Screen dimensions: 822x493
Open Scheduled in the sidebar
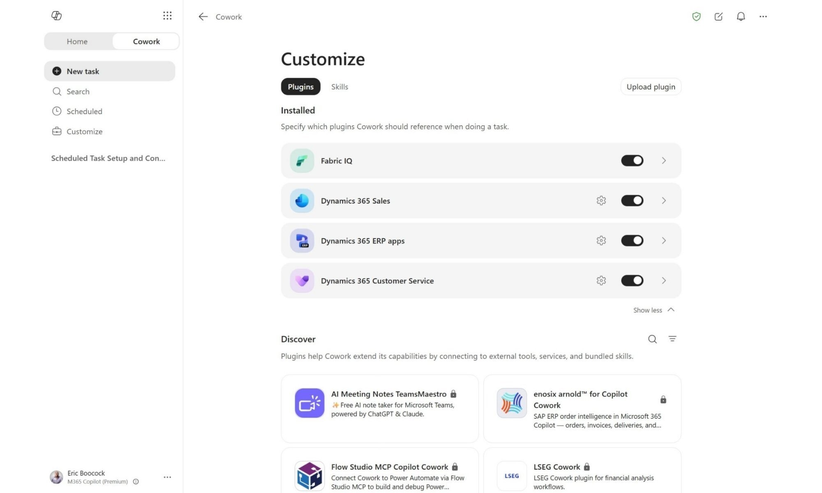(x=110, y=111)
